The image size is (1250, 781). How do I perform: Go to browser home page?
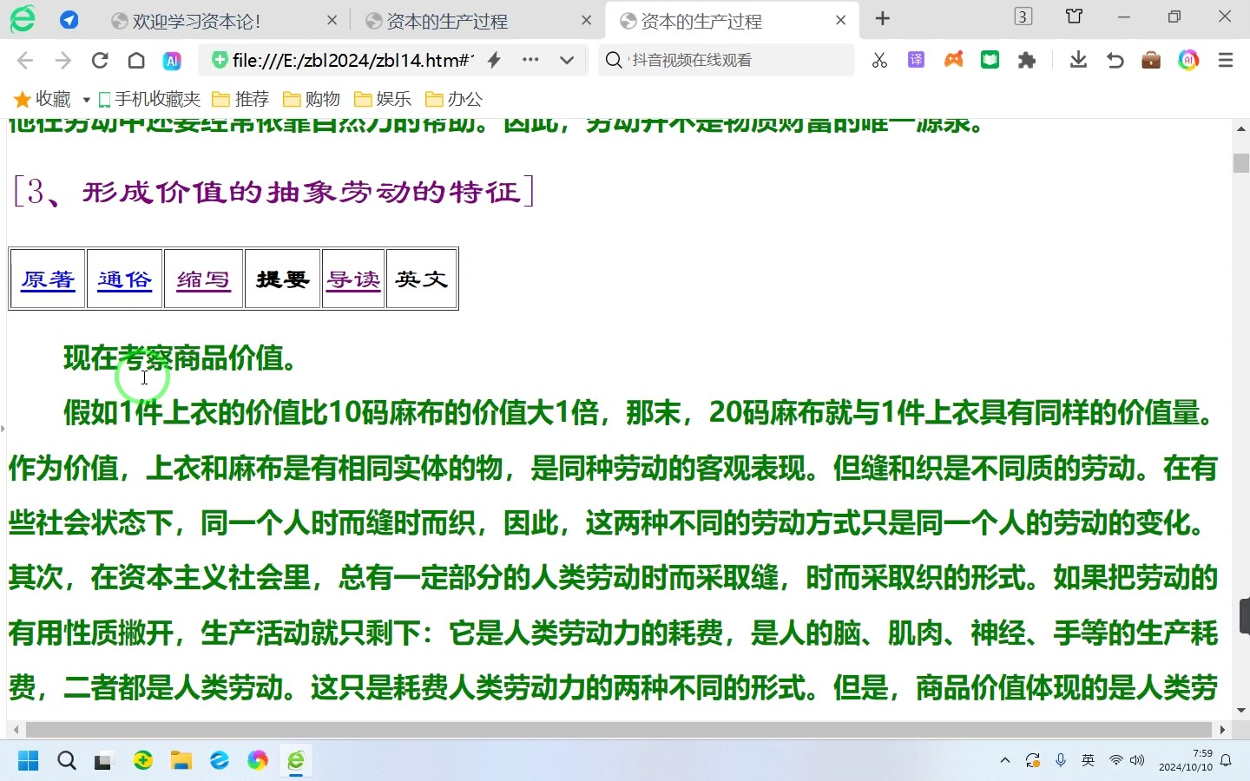136,60
